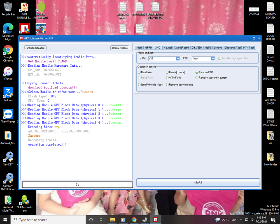Switch to the MTK Tool tab
This screenshot has width=280, height=224.
[248, 48]
